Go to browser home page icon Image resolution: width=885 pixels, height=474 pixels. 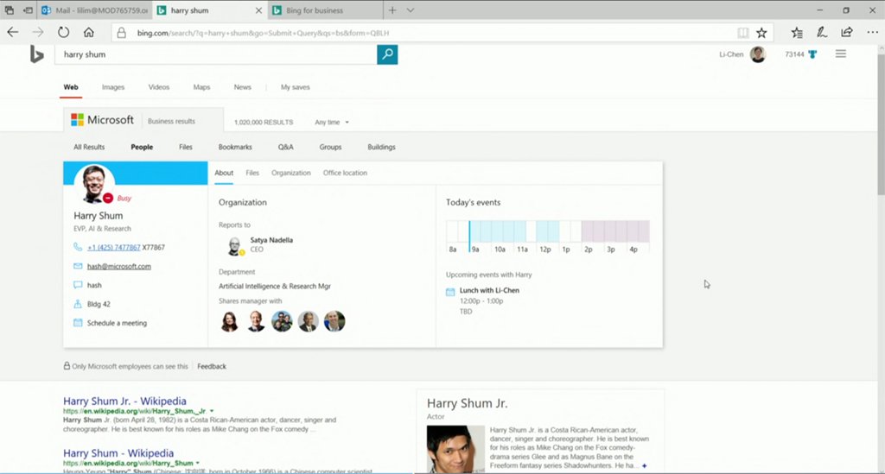[88, 32]
